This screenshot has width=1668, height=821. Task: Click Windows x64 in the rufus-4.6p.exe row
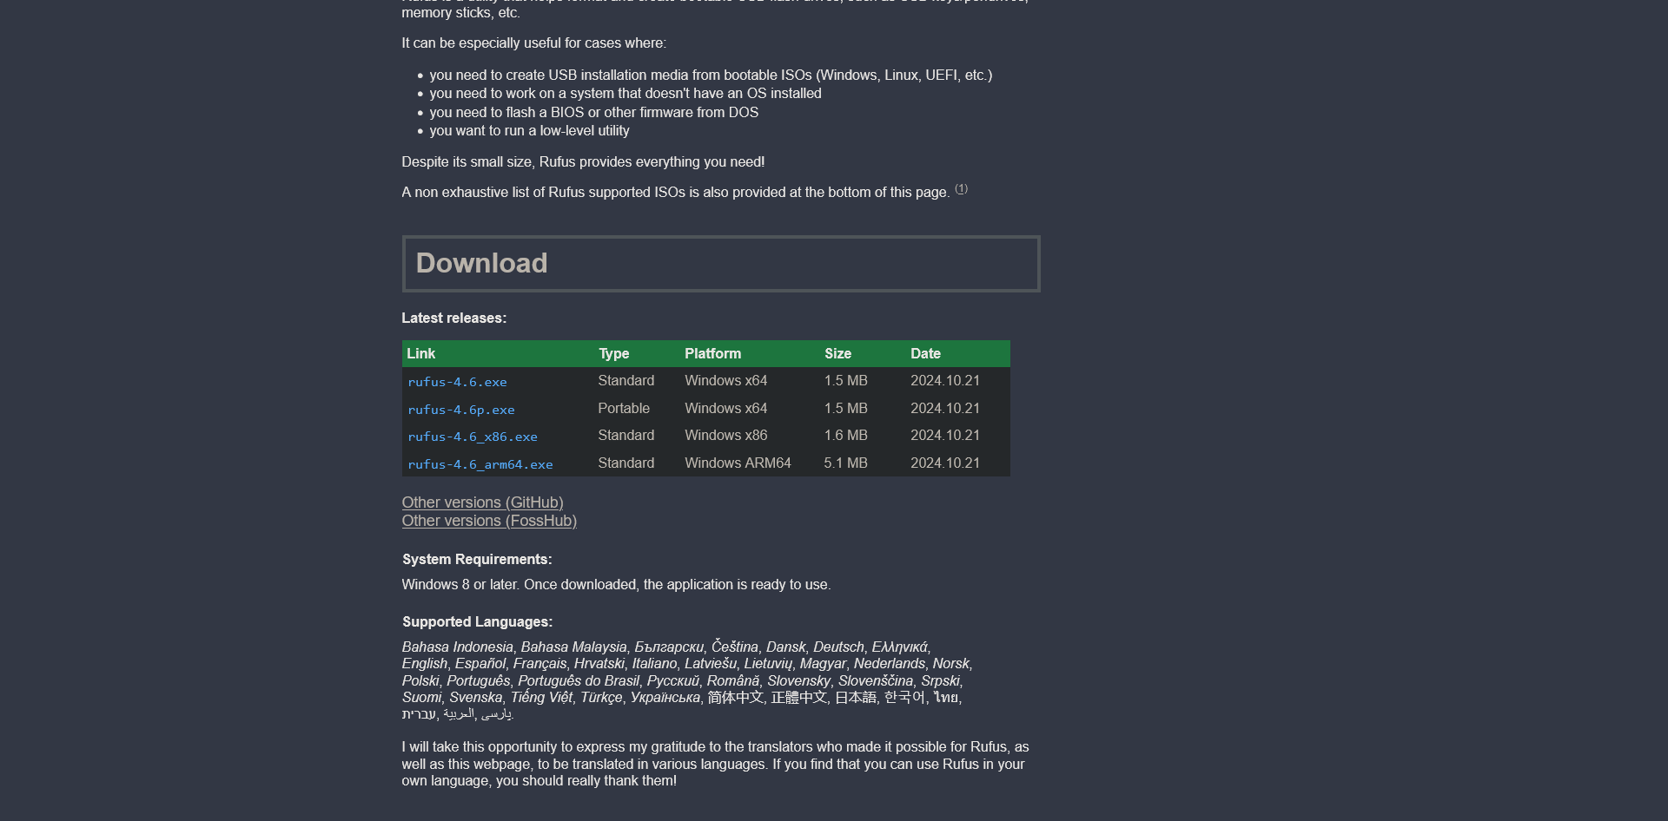coord(725,408)
